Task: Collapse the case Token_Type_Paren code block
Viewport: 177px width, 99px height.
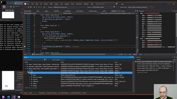Action: coord(34,32)
